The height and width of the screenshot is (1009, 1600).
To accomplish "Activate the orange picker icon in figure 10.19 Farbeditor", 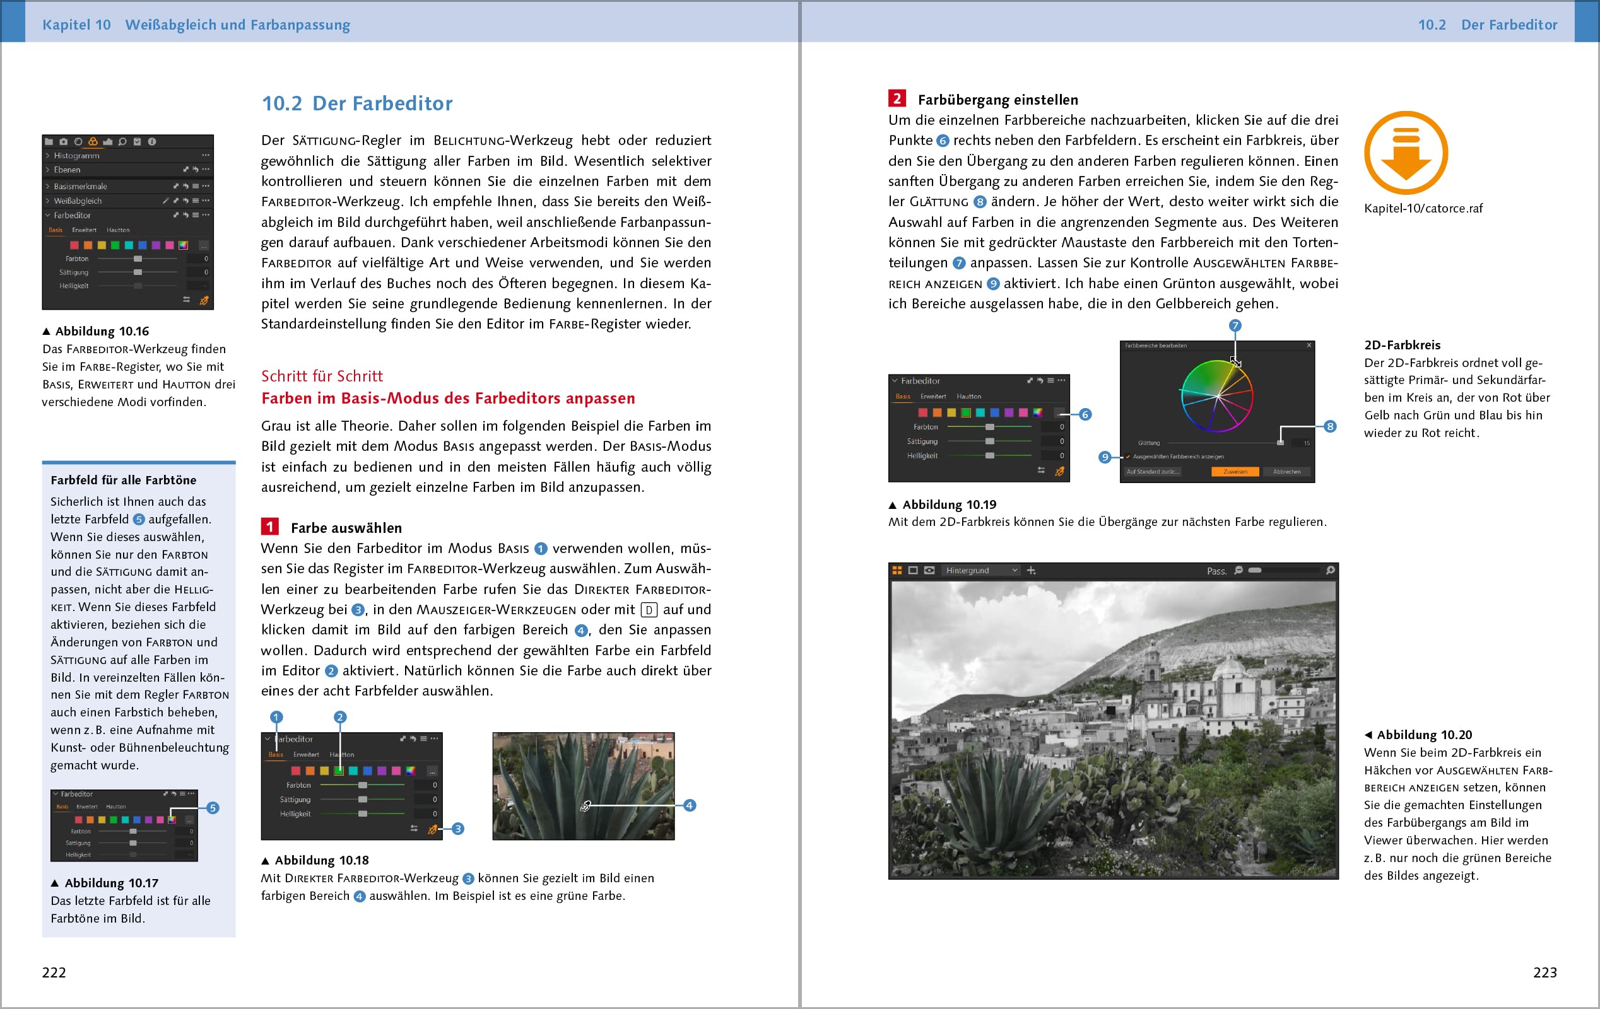I will tap(1059, 471).
